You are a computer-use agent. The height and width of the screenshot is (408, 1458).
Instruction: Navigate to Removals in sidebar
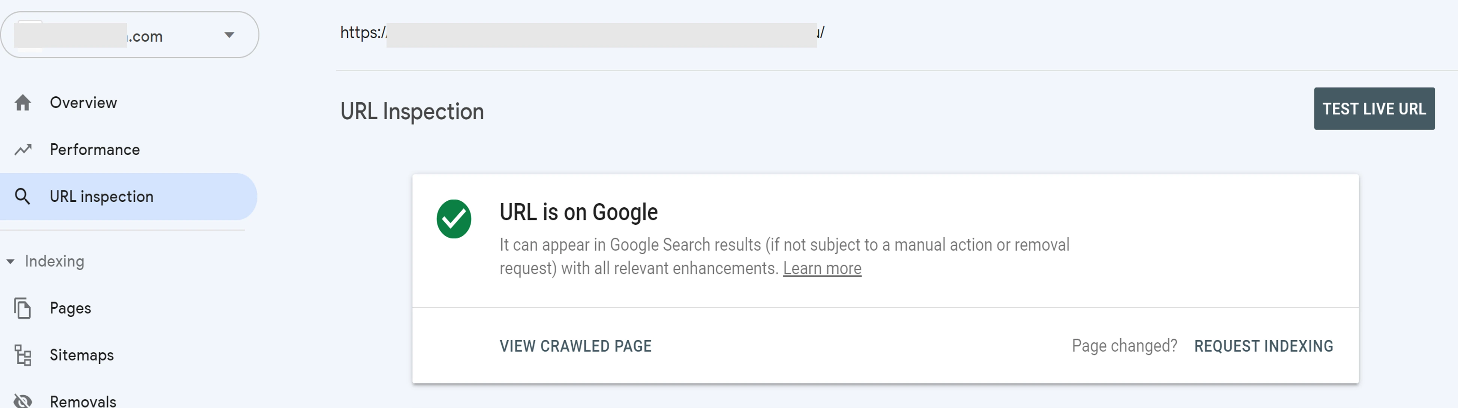(82, 400)
